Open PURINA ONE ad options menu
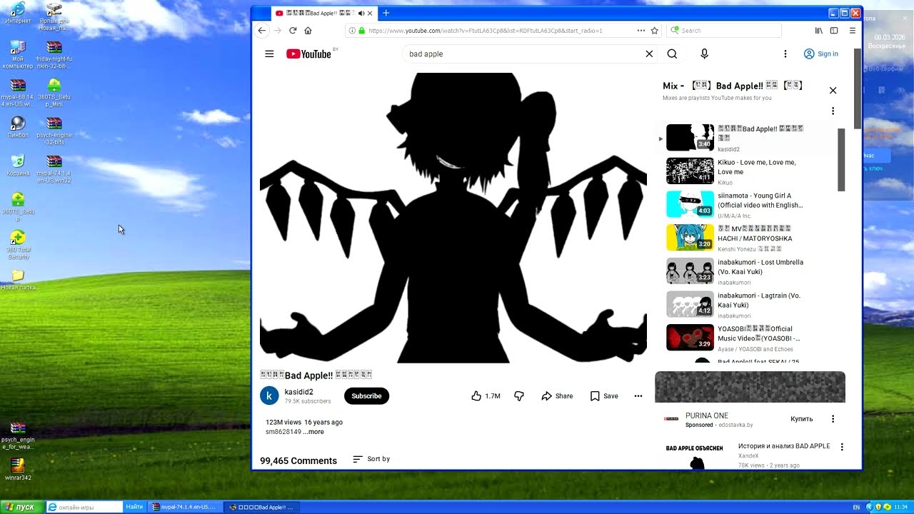The height and width of the screenshot is (514, 914). coord(833,419)
